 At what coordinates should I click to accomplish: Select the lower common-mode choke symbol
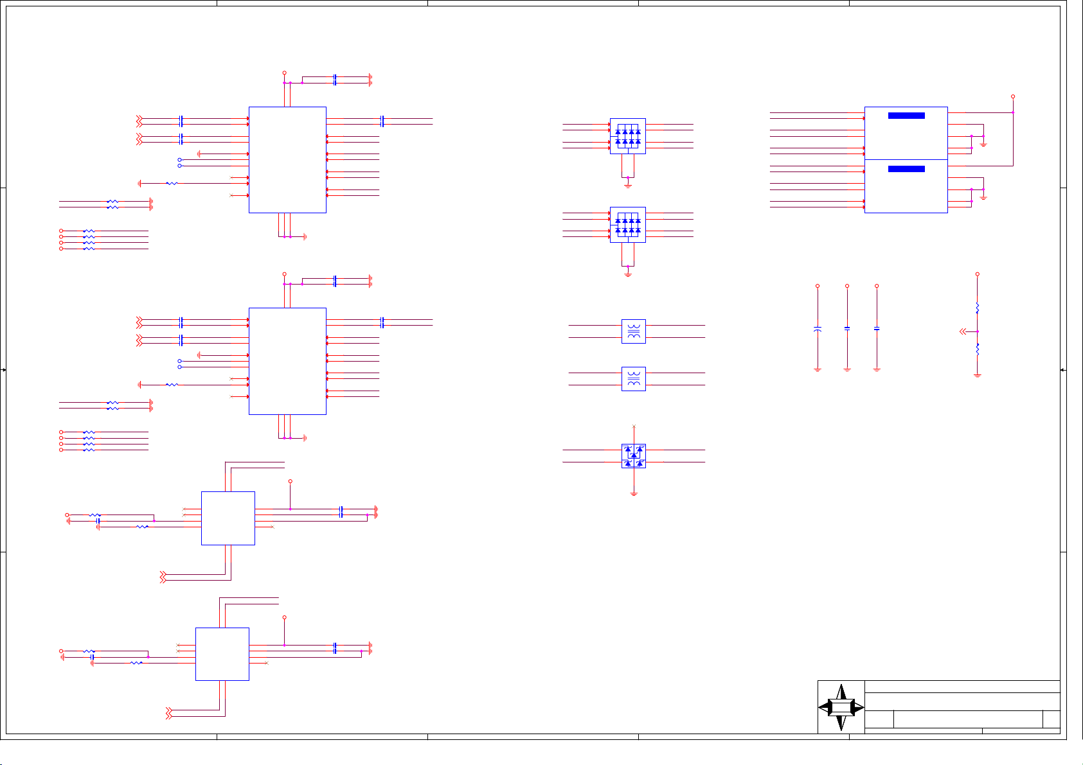point(634,379)
